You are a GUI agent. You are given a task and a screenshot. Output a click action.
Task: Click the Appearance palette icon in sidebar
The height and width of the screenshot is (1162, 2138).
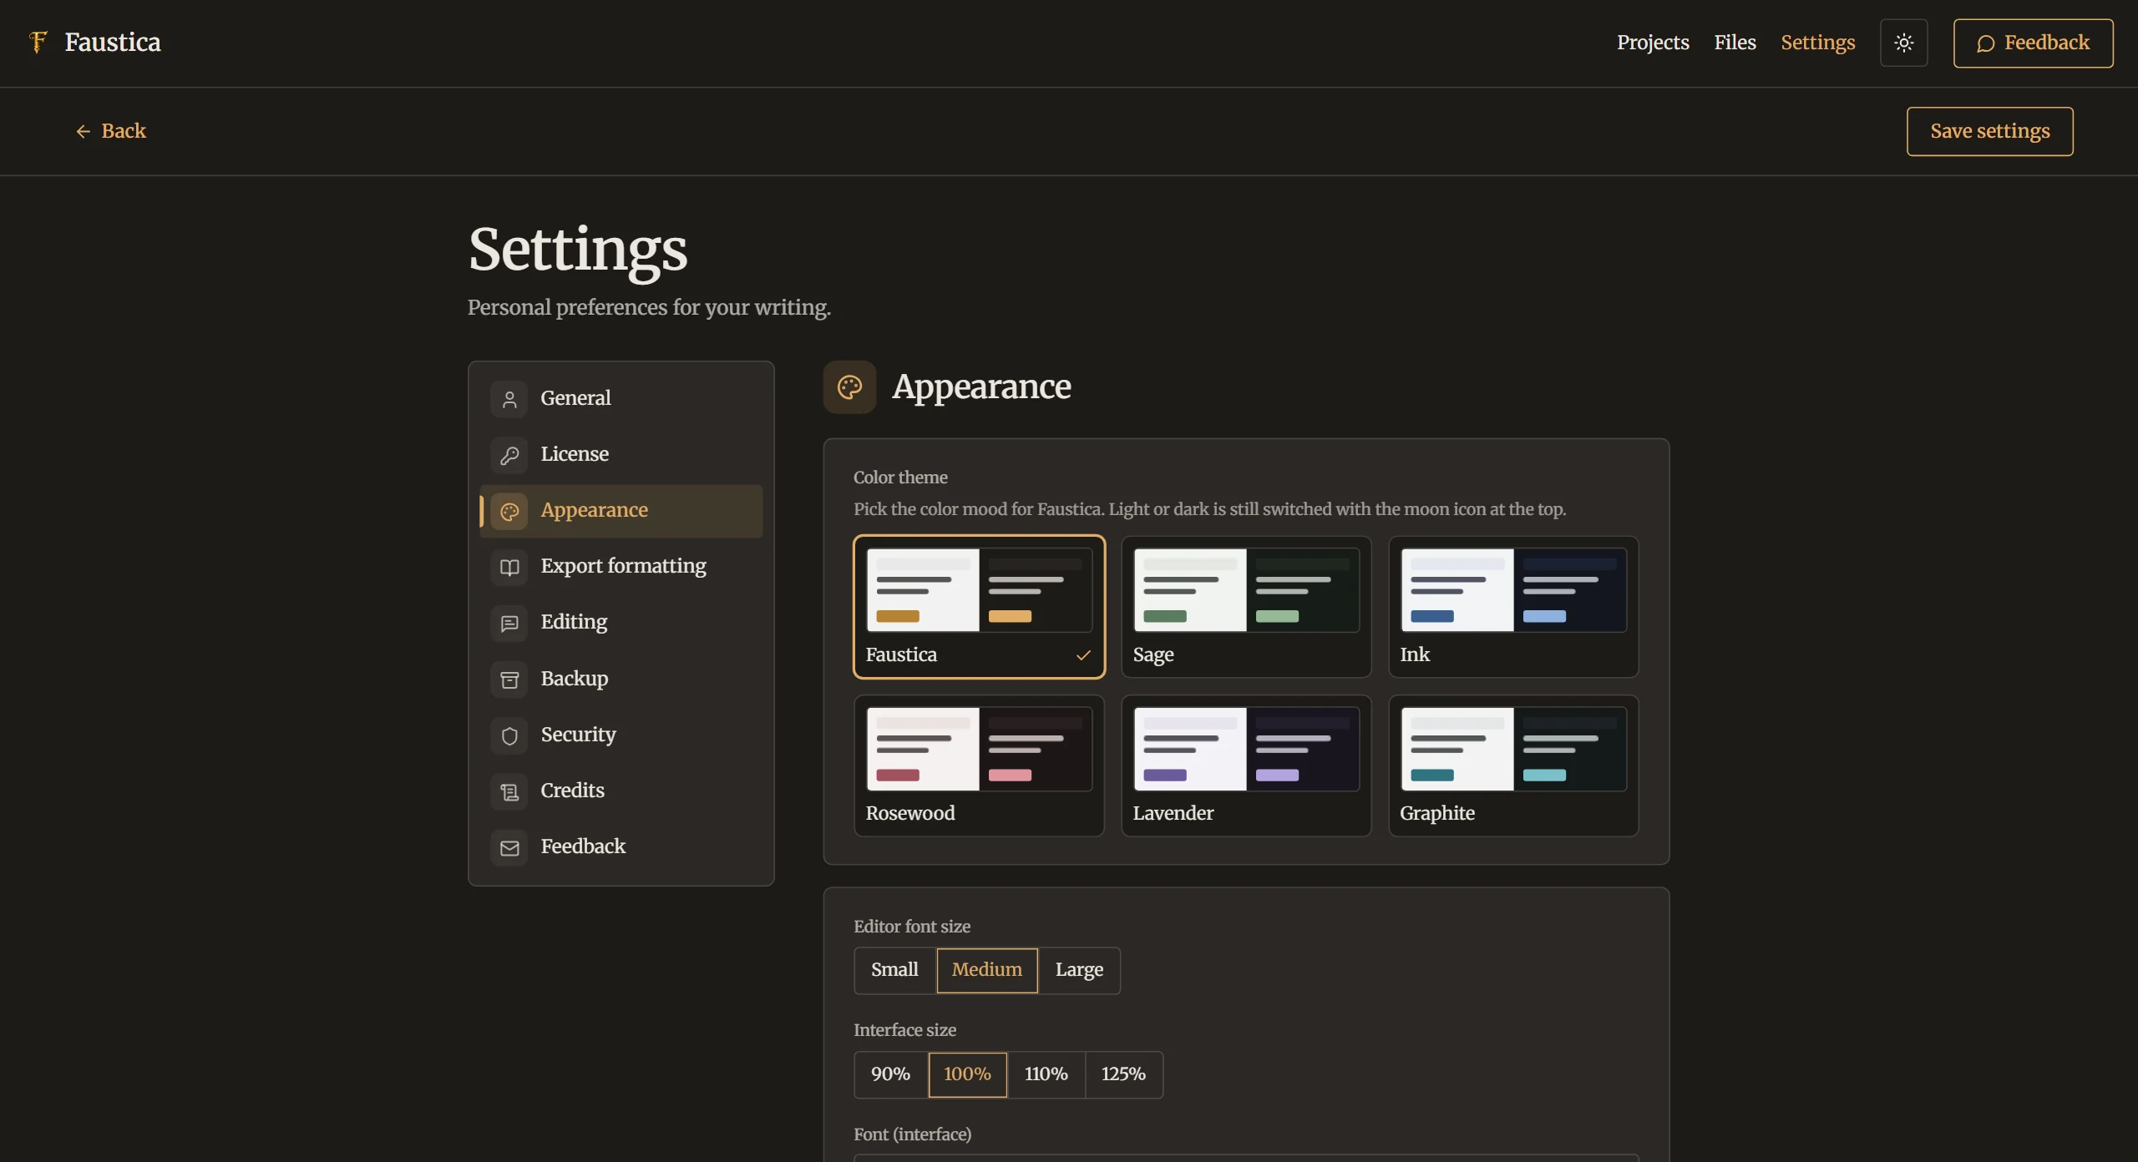[x=509, y=511]
